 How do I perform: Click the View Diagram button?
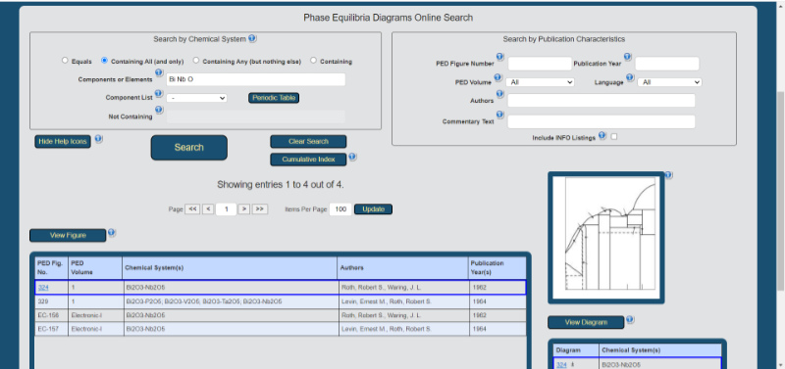point(586,323)
